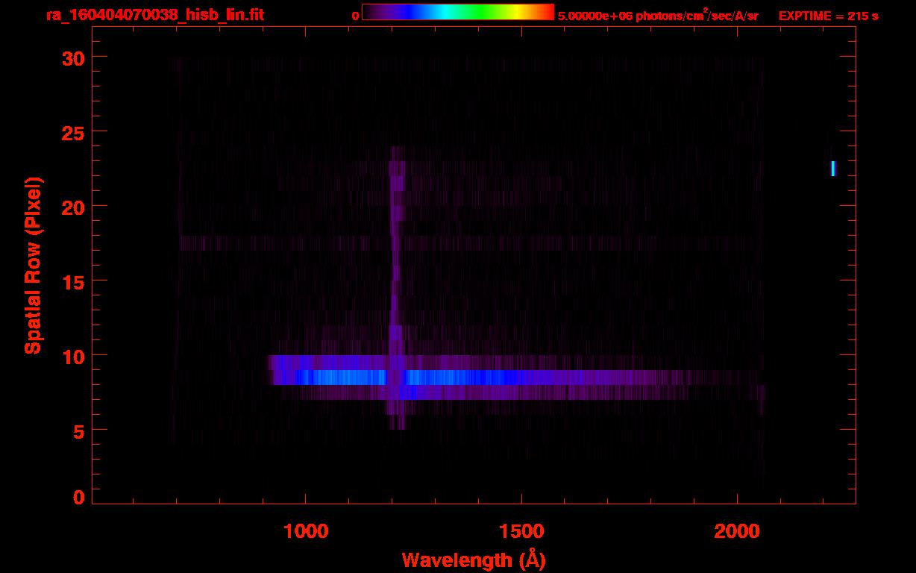Click the y-axis tick label 15
Viewport: 916px width, 573px height.
point(73,281)
